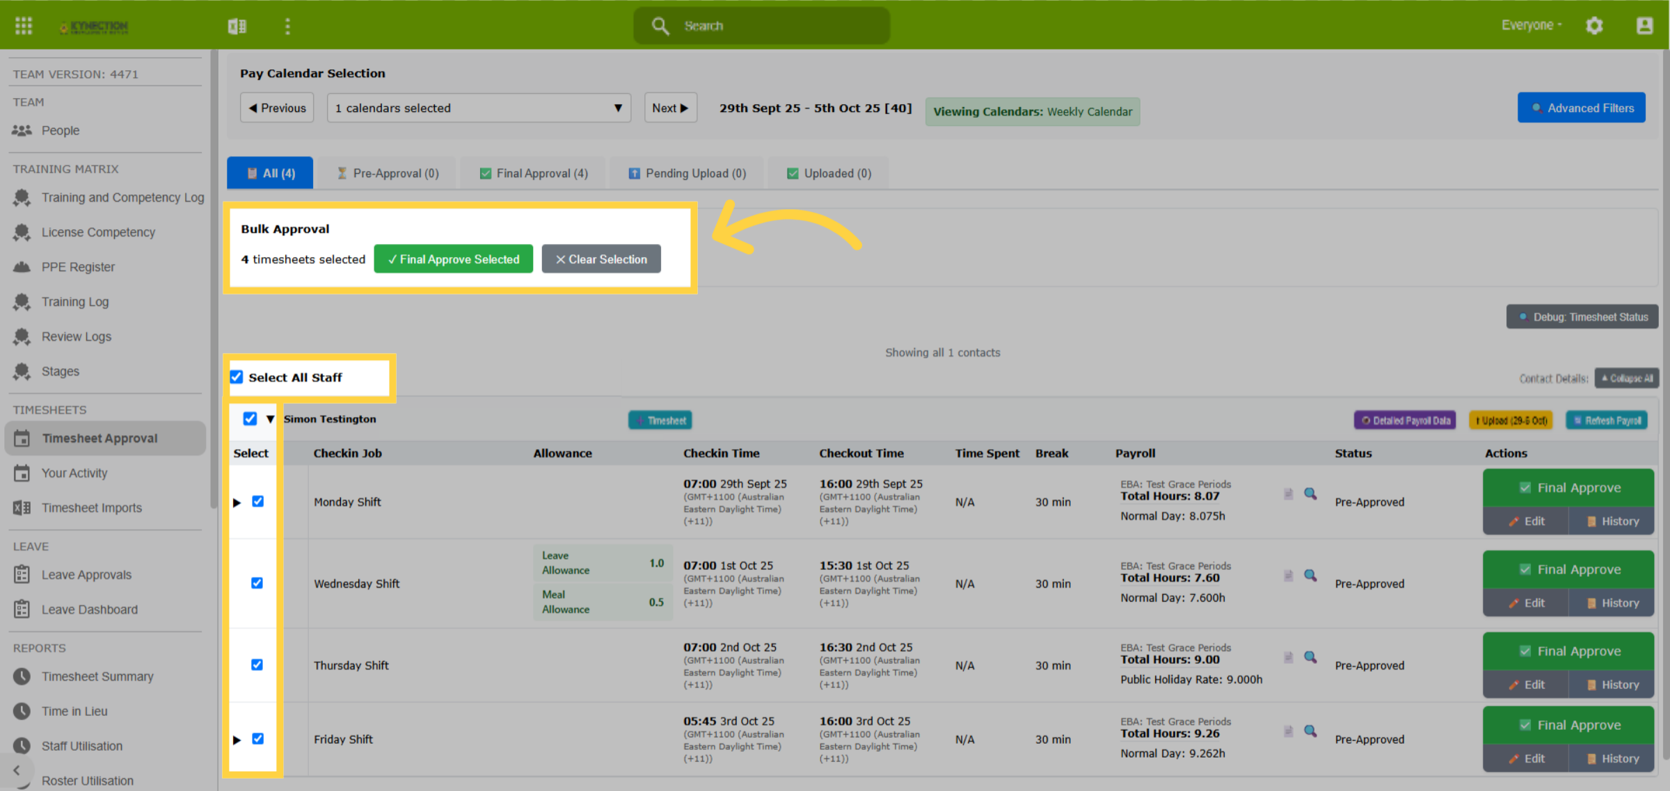Image resolution: width=1670 pixels, height=791 pixels.
Task: Click the Leave Dashboard icon
Action: (x=22, y=609)
